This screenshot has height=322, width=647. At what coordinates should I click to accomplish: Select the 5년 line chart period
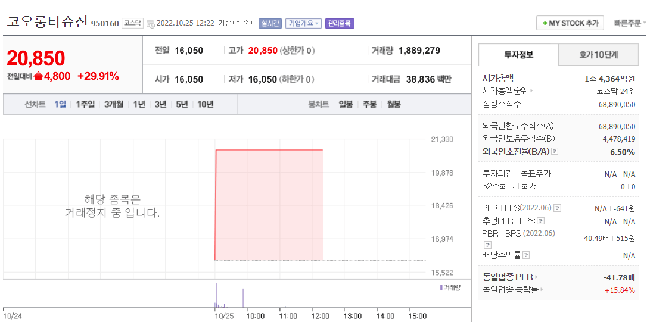[182, 104]
